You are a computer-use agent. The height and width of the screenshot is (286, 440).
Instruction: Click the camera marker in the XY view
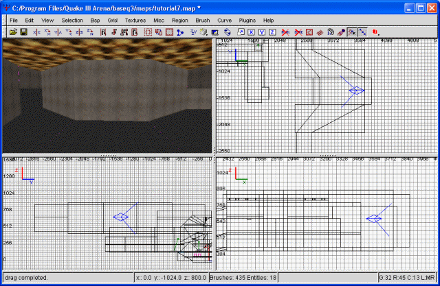tap(357, 91)
